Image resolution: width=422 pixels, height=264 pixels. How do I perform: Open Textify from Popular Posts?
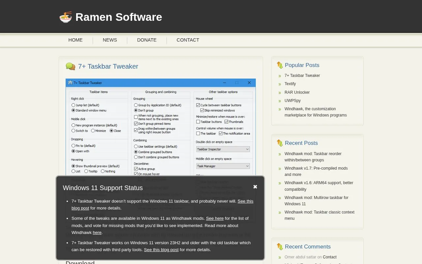[290, 84]
